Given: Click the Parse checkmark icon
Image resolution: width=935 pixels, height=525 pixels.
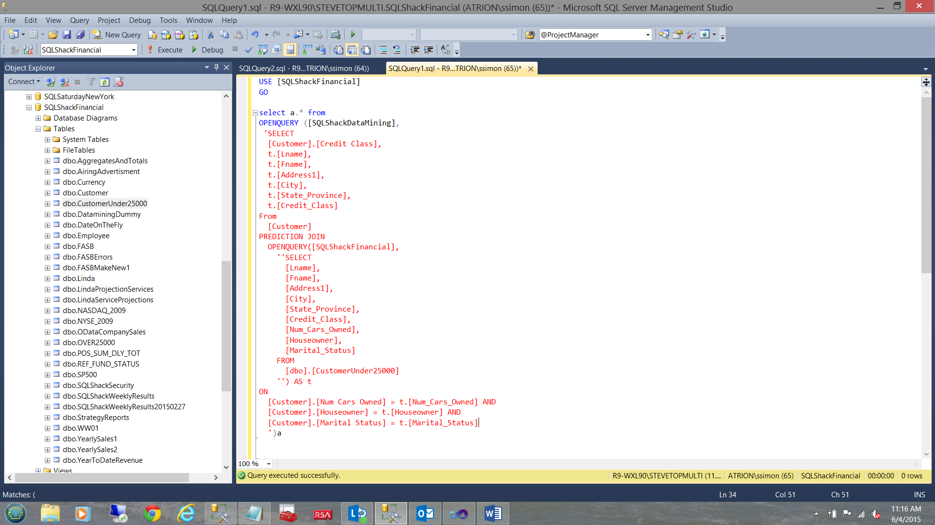Looking at the screenshot, I should tap(249, 50).
